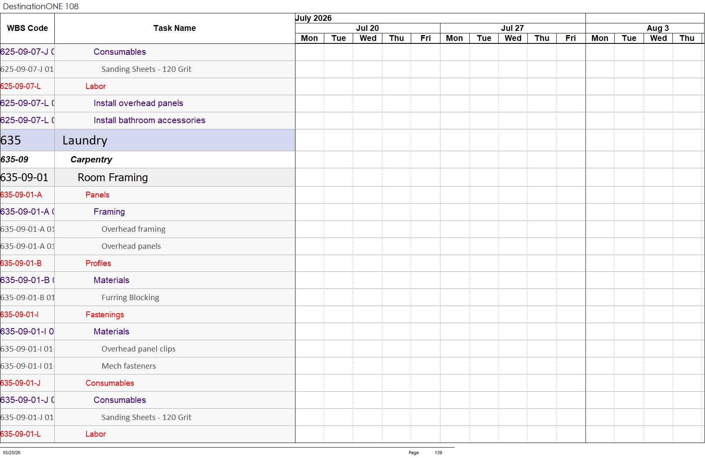
Task: Click Thu under Jul 27
Action: tap(542, 38)
